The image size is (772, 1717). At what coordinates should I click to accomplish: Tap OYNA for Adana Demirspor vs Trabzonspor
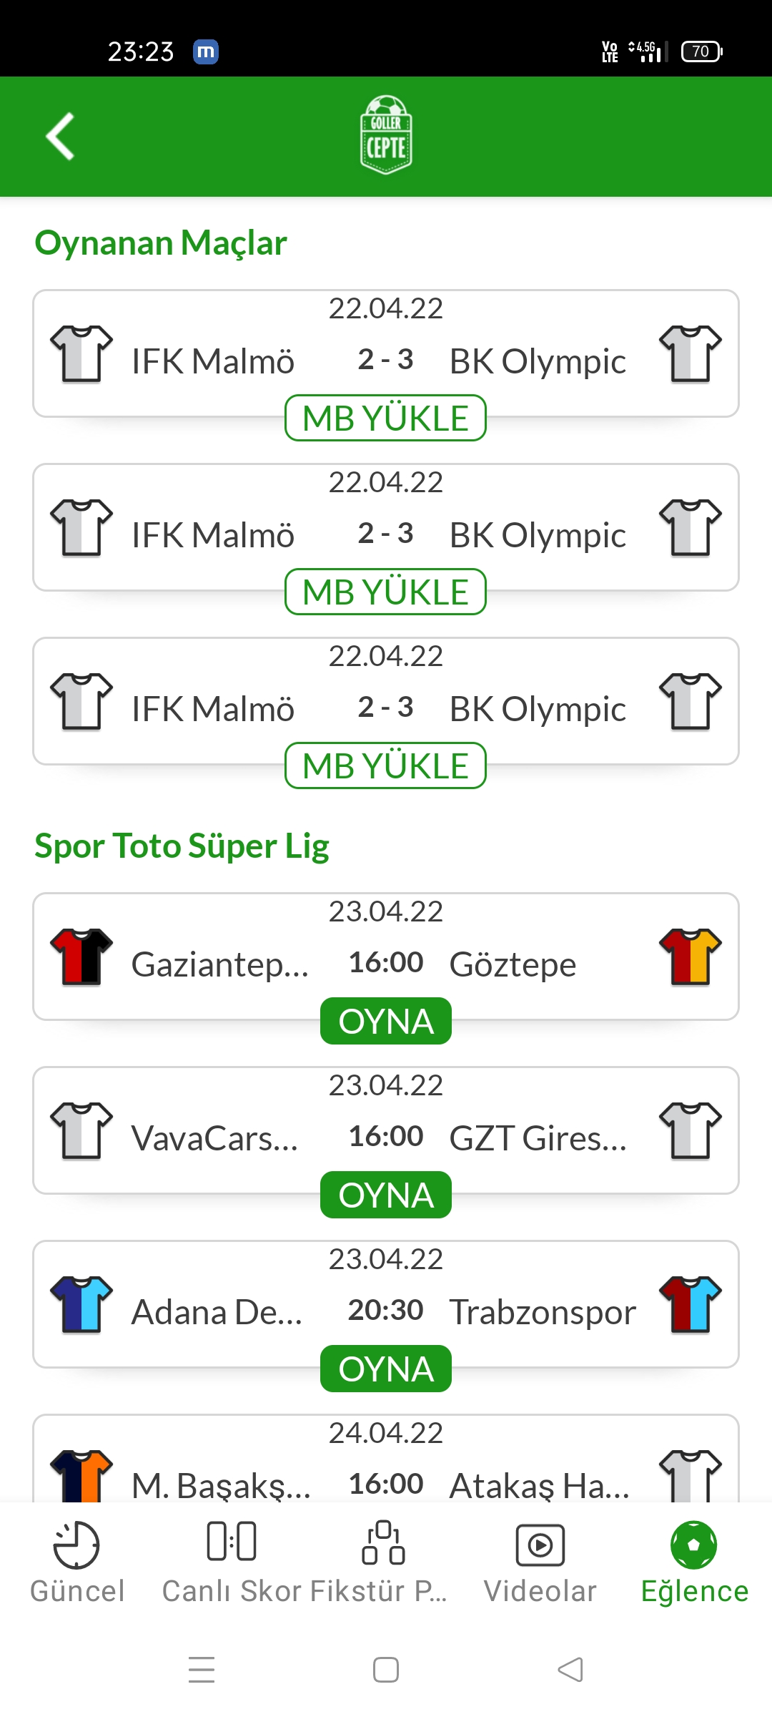tap(386, 1369)
